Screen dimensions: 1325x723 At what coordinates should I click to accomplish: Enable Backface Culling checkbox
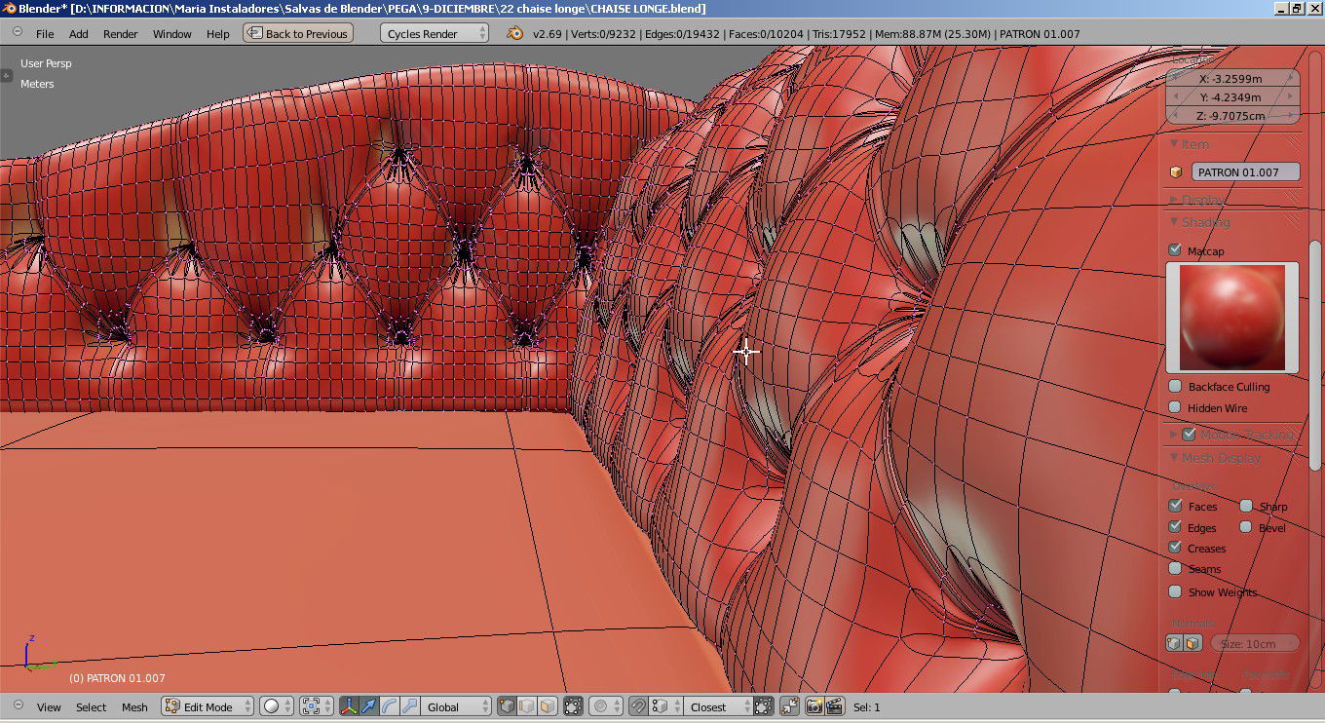click(1175, 387)
